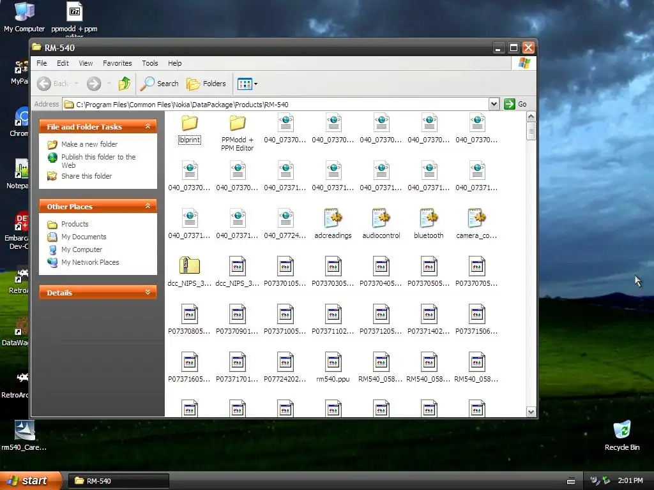Open the File menu
The height and width of the screenshot is (490, 654).
point(42,63)
